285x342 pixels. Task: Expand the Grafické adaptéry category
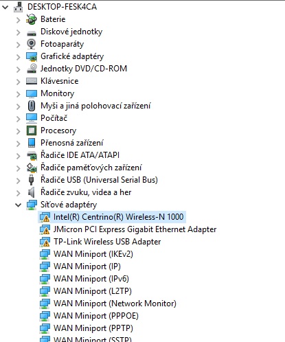pos(19,56)
